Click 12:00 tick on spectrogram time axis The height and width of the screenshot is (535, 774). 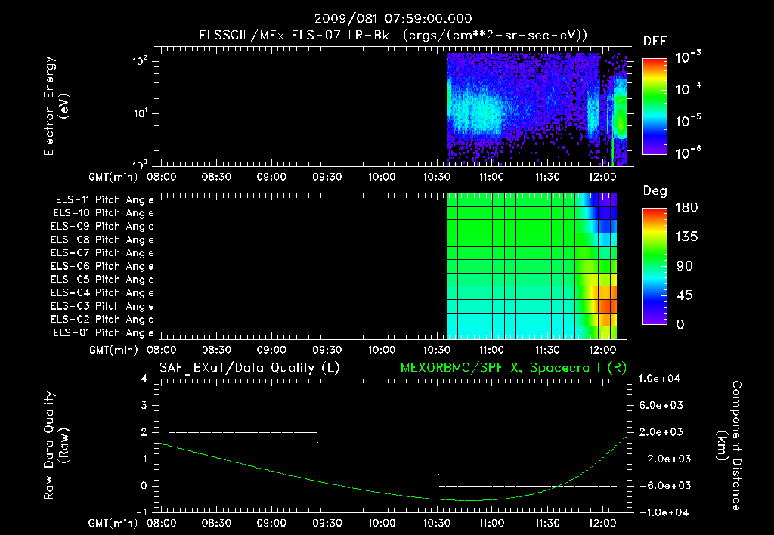coord(602,177)
